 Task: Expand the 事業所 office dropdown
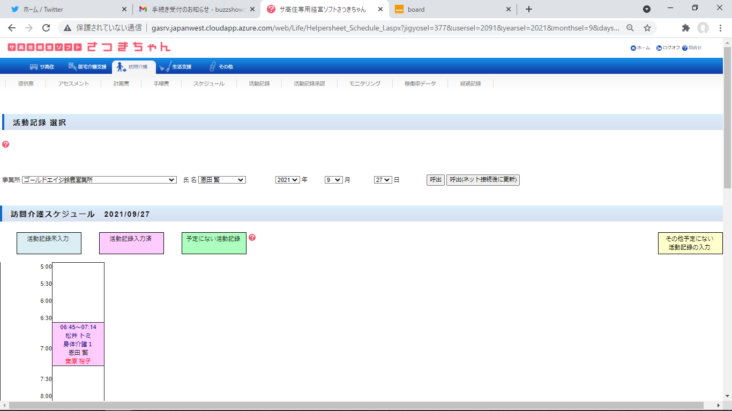[x=99, y=180]
